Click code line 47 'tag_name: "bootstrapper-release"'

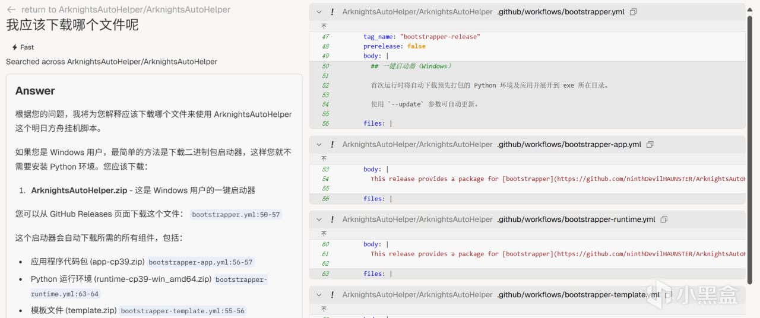tap(422, 37)
